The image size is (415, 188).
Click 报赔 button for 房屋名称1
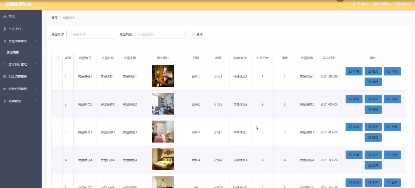coord(373,82)
